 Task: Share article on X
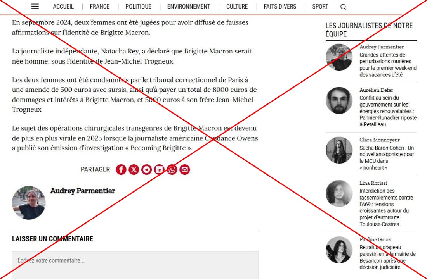[134, 169]
